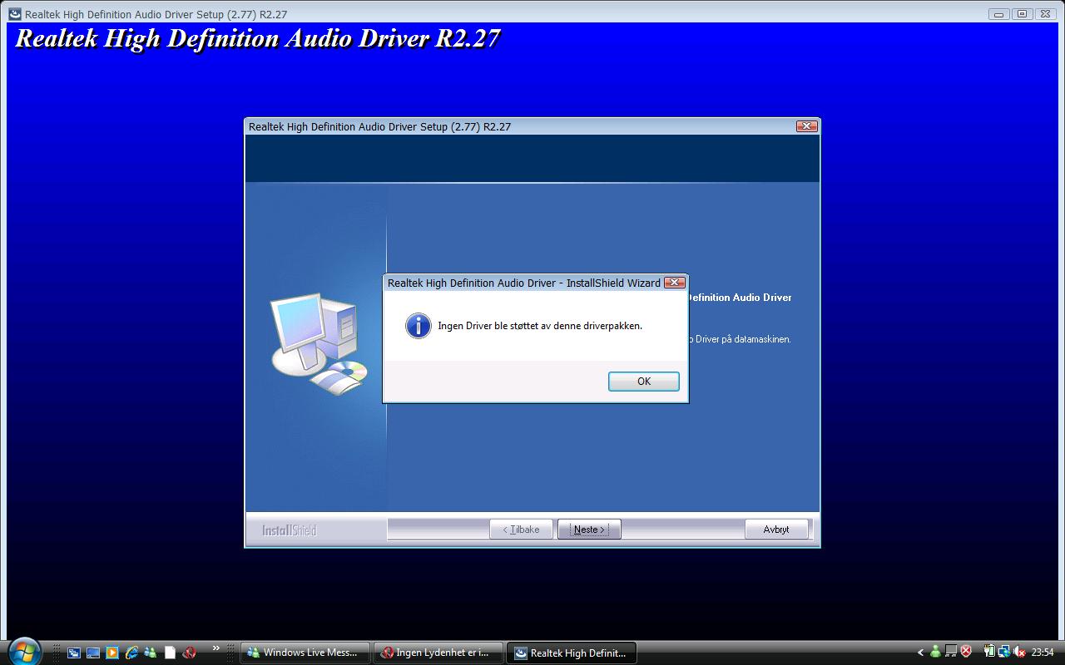The width and height of the screenshot is (1065, 665).
Task: Launch Internet Explorer from Quick Launch
Action: (131, 653)
